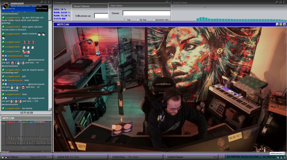Close the Chat window

pos(49,2)
